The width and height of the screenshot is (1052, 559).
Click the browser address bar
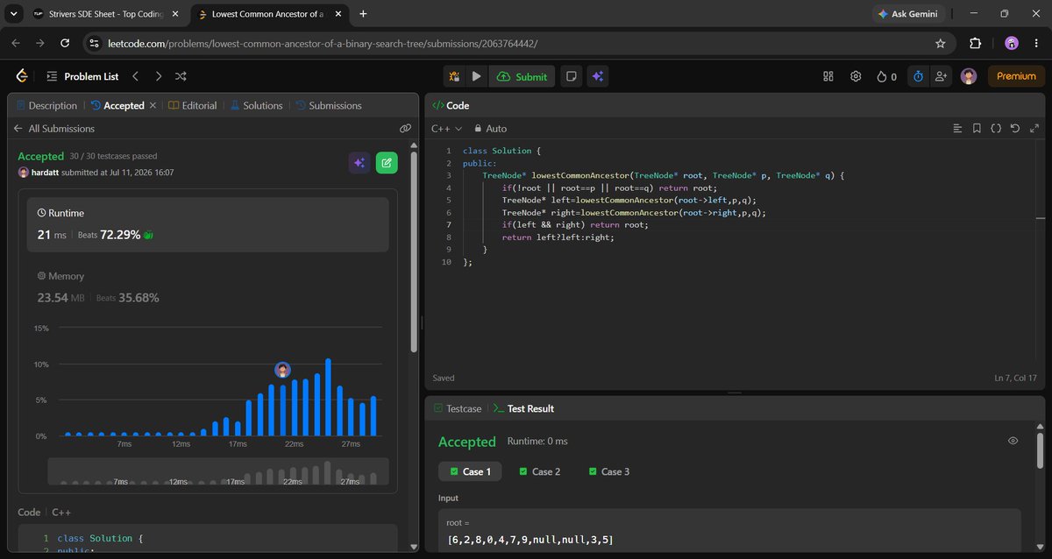point(517,43)
